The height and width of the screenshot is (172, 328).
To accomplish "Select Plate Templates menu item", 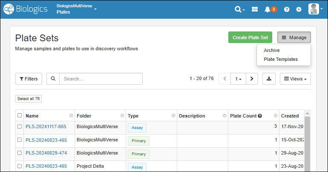I will 281,59.
